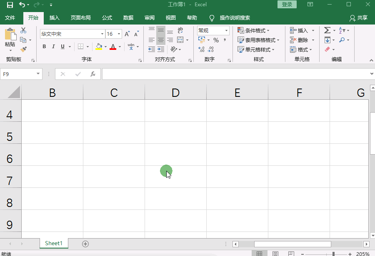Switch to the 插入 ribbon tab
Image resolution: width=375 pixels, height=256 pixels.
point(54,17)
